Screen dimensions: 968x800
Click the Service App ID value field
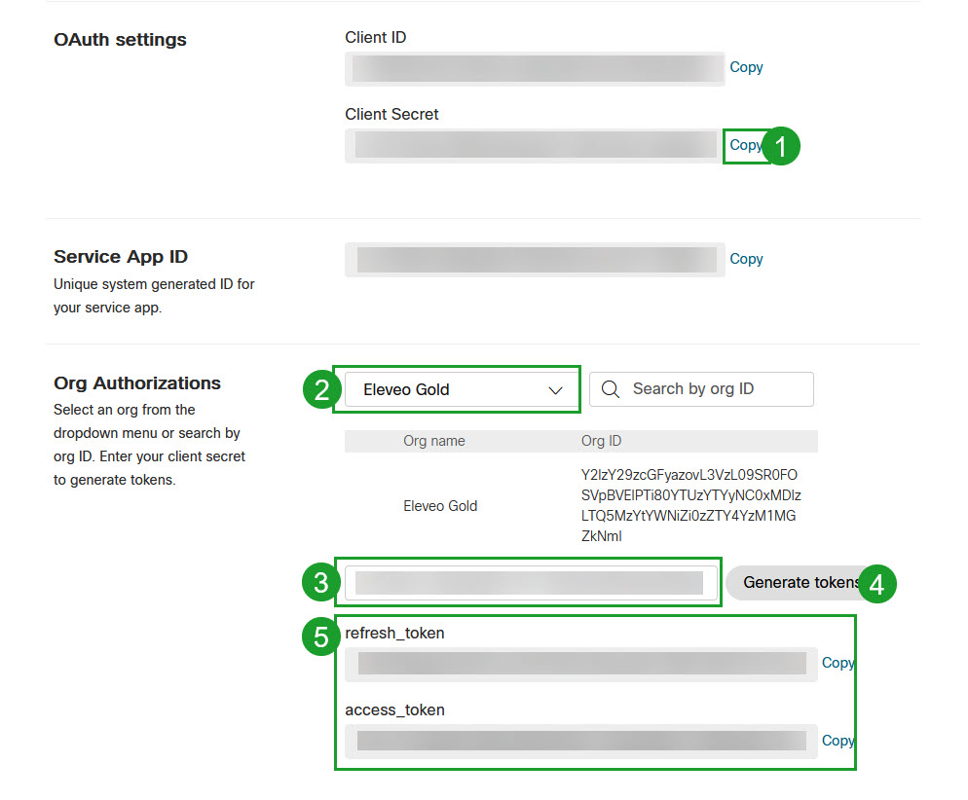pos(535,260)
